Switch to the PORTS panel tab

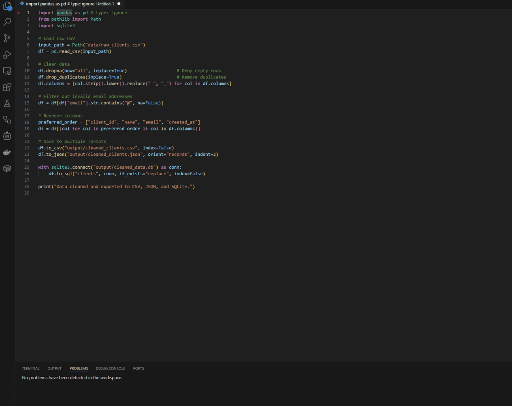point(139,368)
